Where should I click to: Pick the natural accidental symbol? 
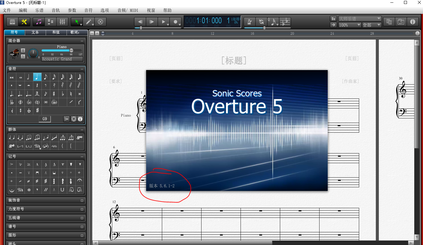[x=71, y=94]
